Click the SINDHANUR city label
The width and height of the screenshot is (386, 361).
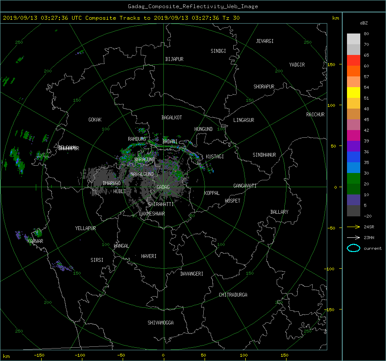(264, 155)
